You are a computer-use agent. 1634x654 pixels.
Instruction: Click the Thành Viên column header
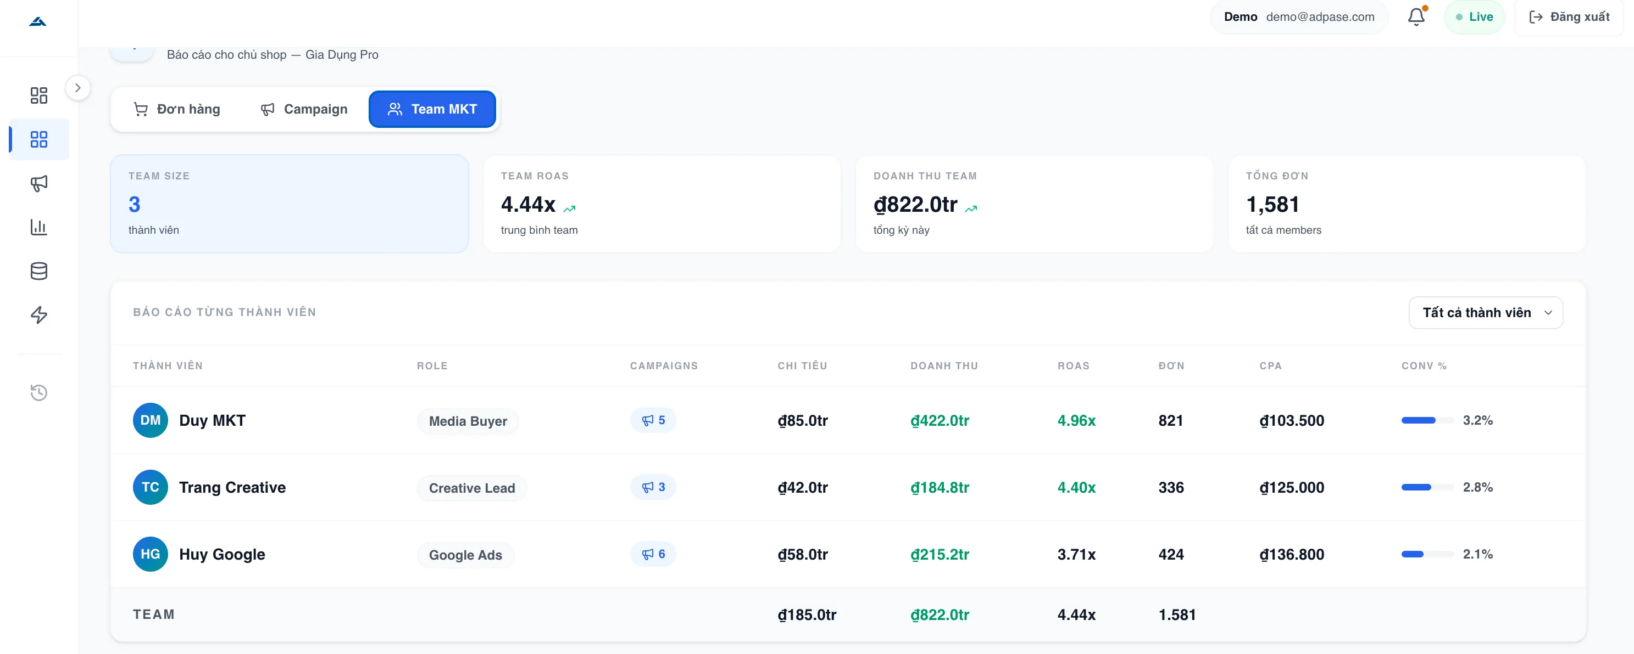coord(168,365)
